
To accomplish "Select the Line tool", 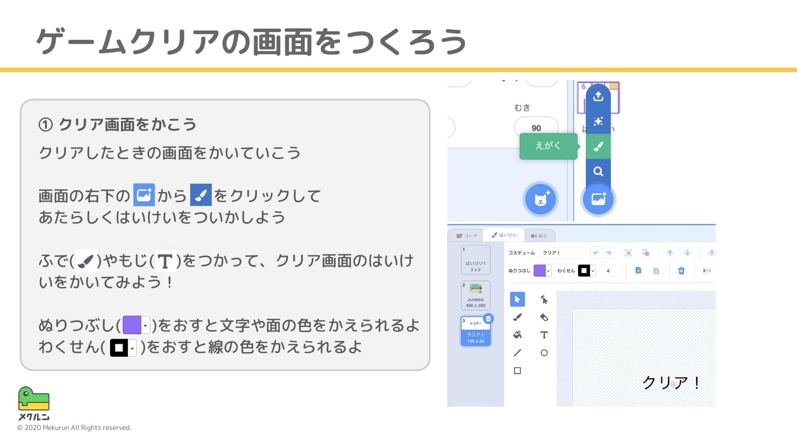I will point(517,353).
